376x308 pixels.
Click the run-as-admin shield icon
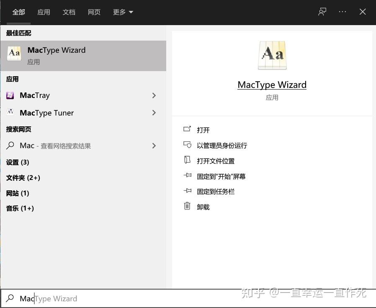click(187, 144)
